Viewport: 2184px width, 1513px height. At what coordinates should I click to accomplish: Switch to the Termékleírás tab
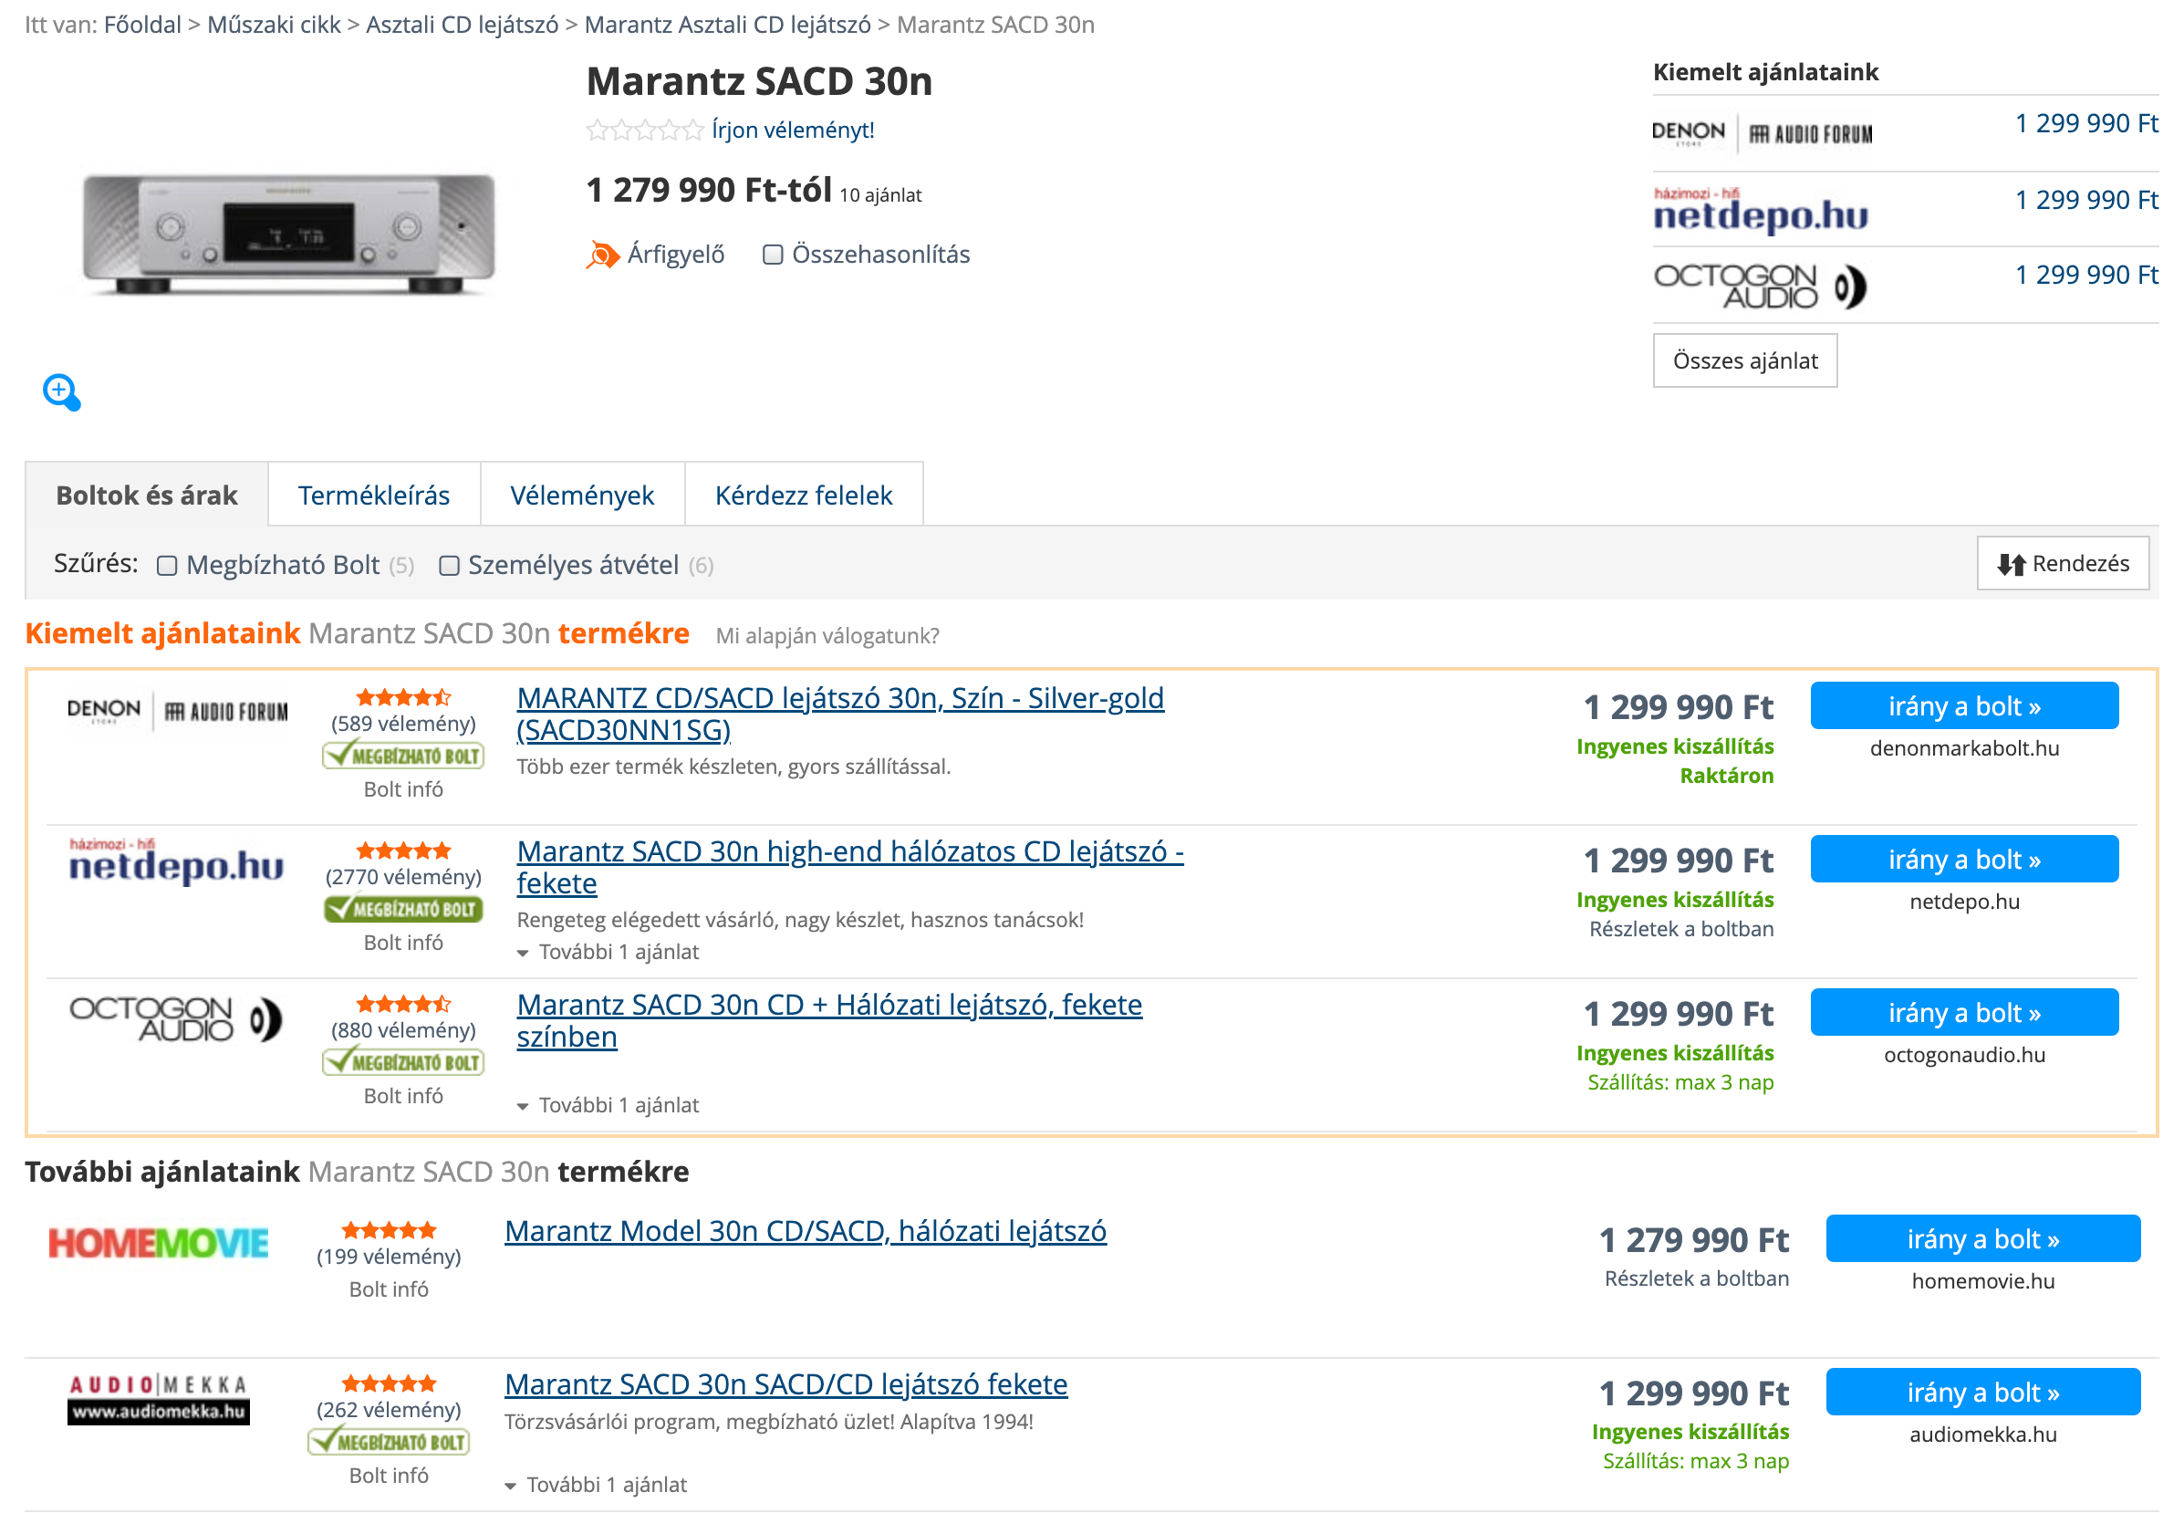pos(373,495)
